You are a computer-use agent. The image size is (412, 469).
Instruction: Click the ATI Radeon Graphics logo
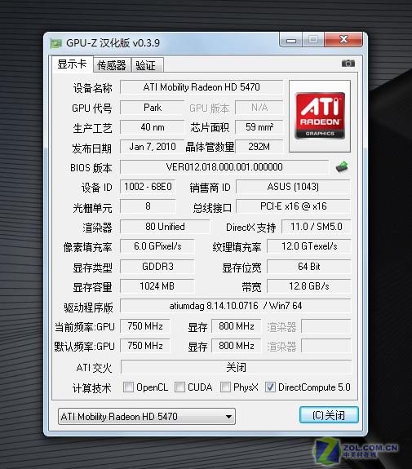(x=320, y=116)
